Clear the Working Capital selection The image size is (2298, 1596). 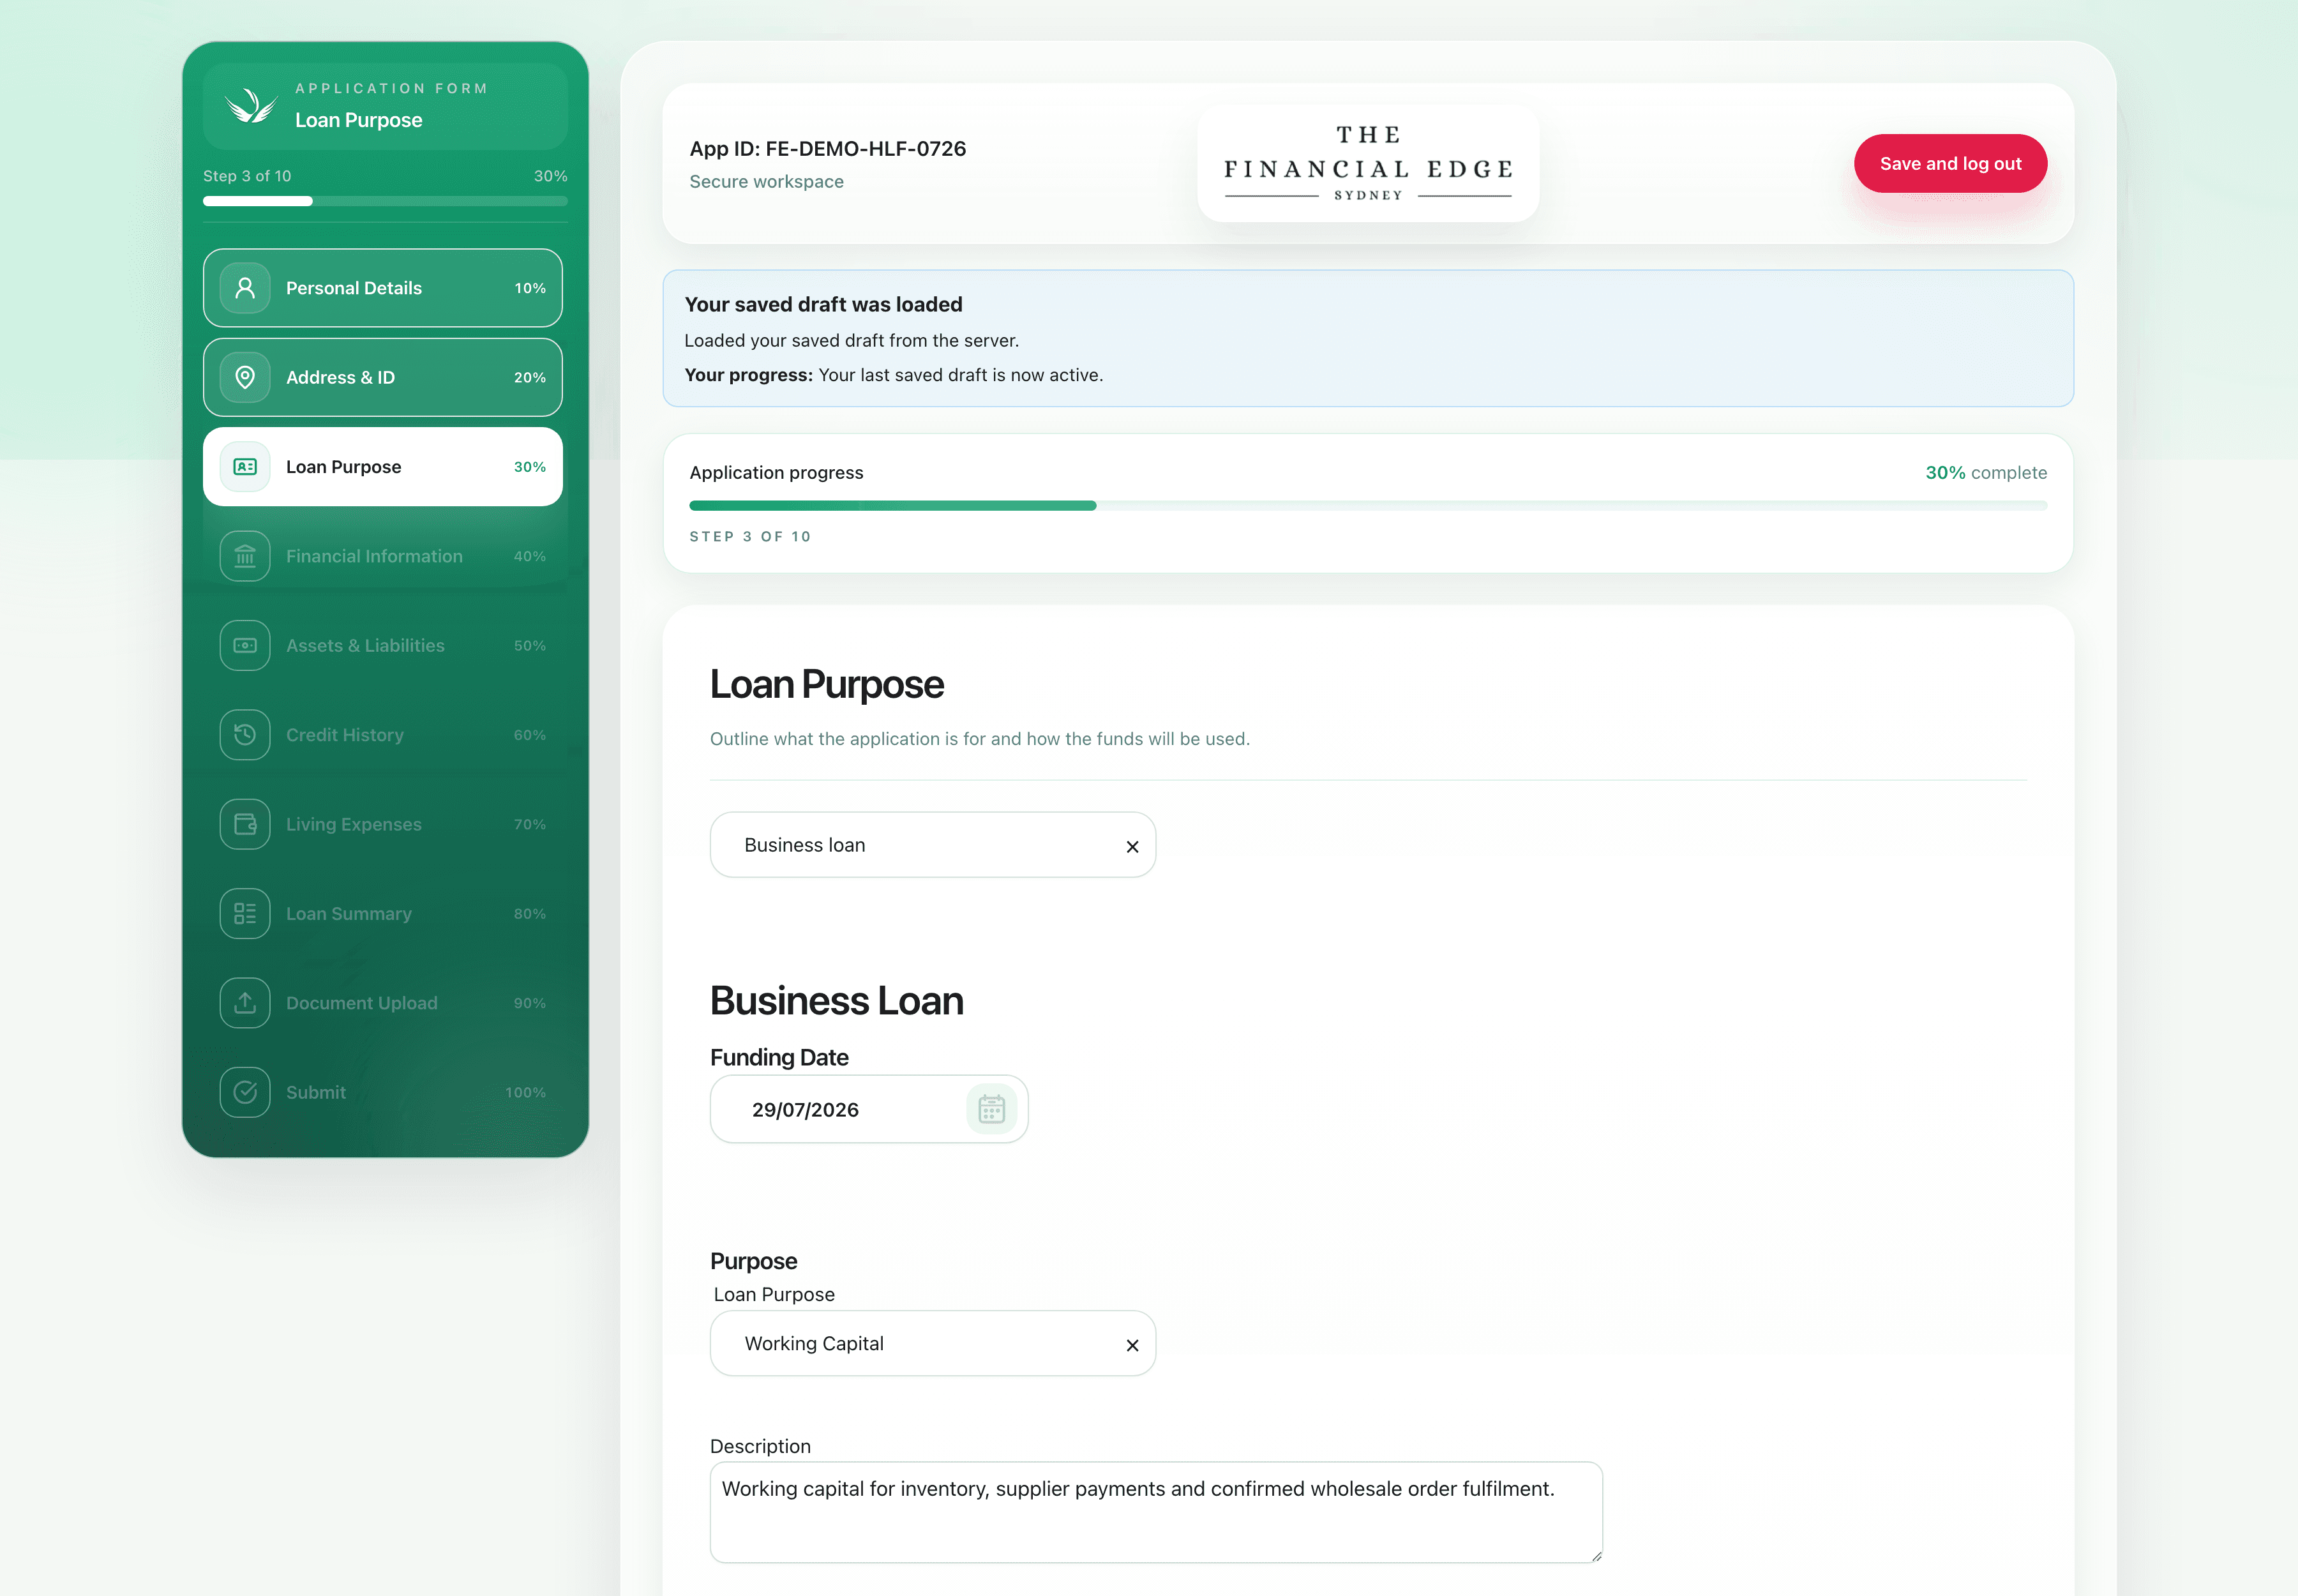tap(1132, 1345)
